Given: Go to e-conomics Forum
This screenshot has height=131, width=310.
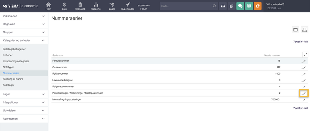Looking at the screenshot, I should [144, 7].
